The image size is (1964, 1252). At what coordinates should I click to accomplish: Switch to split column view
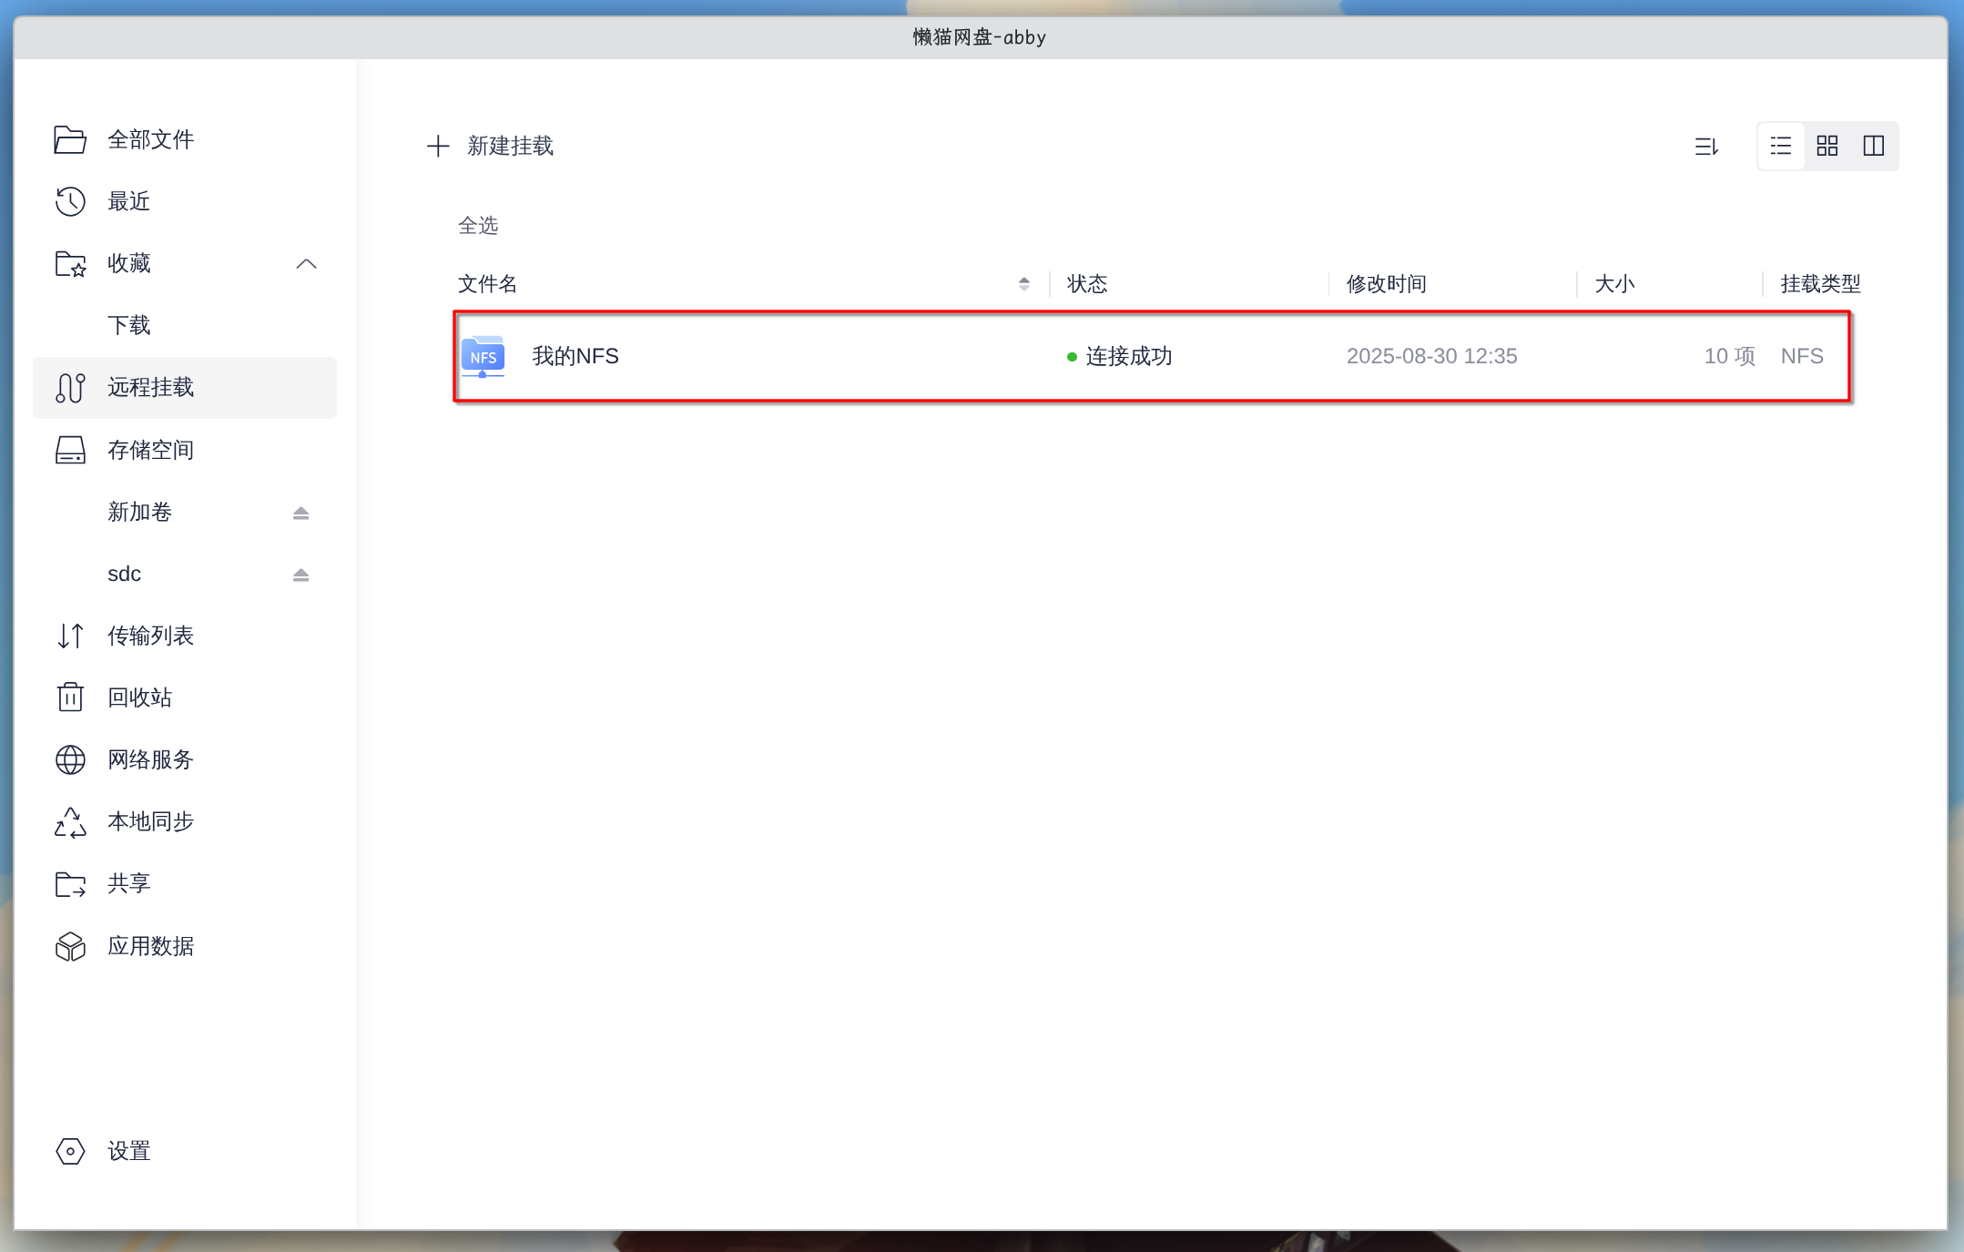[x=1874, y=146]
